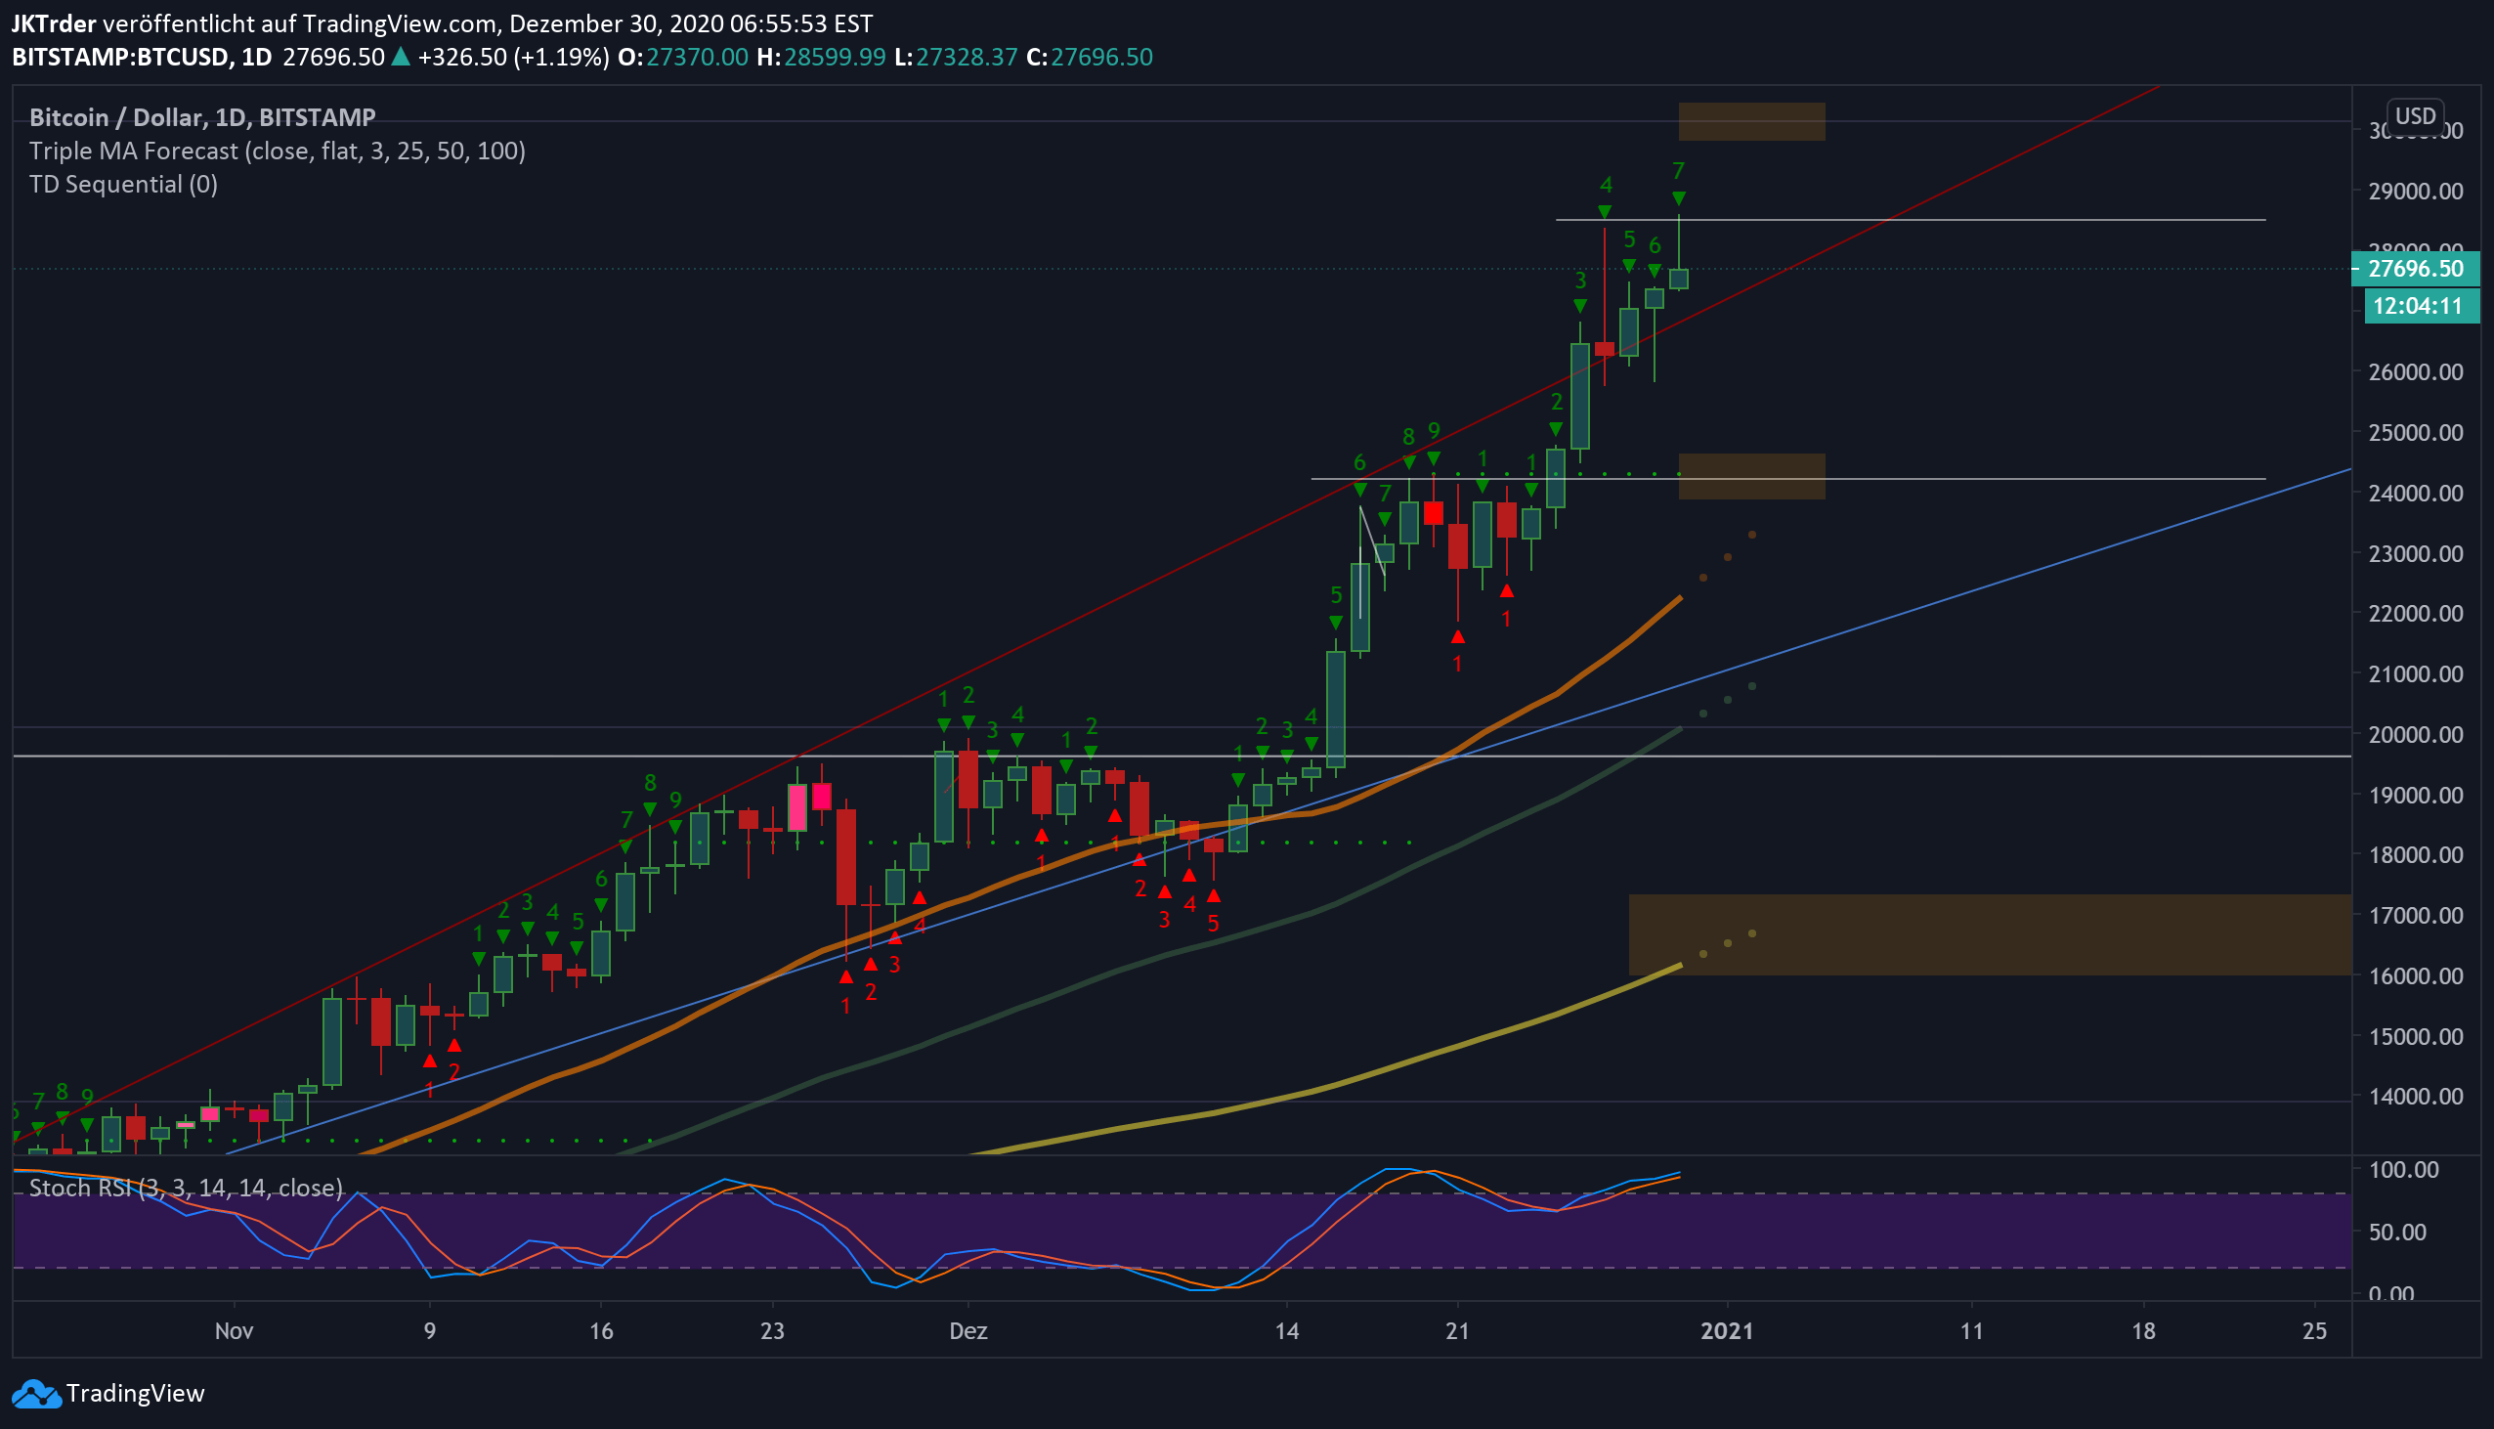Click the 22000.00 price axis label
2494x1429 pixels.
click(2416, 614)
